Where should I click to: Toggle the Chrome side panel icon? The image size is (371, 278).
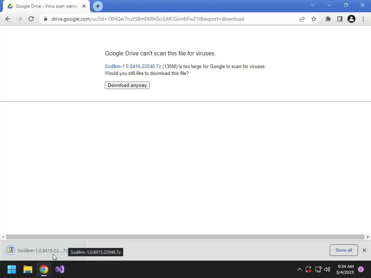pyautogui.click(x=340, y=19)
